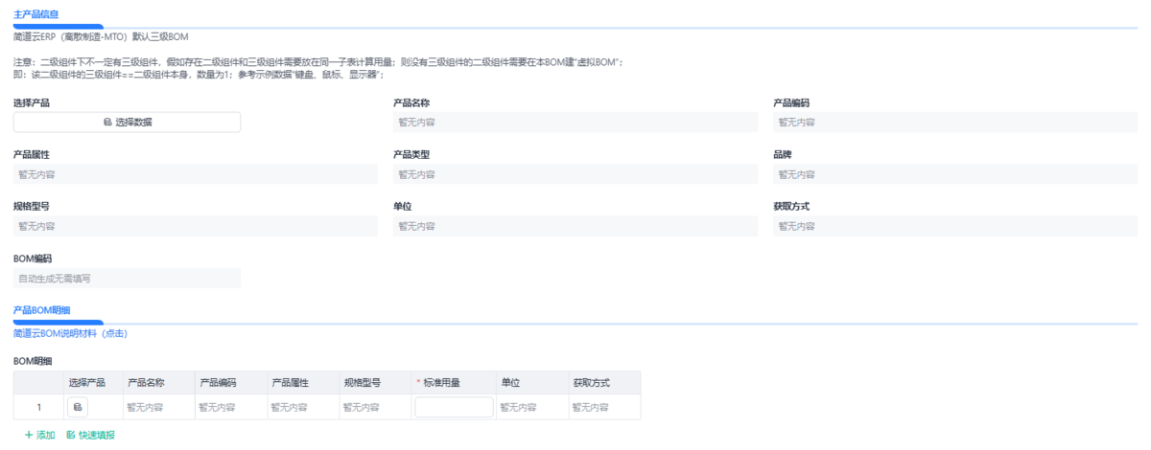Click the 产品名称 field in main product info
The width and height of the screenshot is (1151, 450).
pyautogui.click(x=575, y=123)
